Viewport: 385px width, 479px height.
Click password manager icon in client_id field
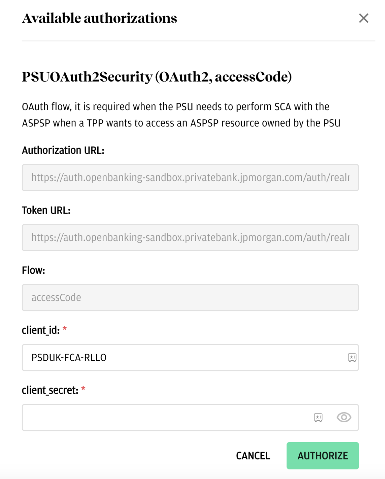tap(352, 358)
